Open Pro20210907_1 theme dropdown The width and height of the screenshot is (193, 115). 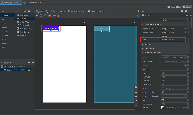tap(77, 11)
